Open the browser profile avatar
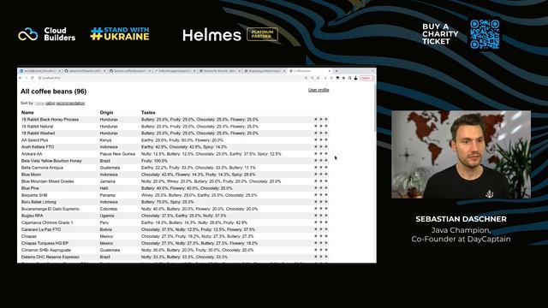This screenshot has width=548, height=308. click(x=355, y=78)
